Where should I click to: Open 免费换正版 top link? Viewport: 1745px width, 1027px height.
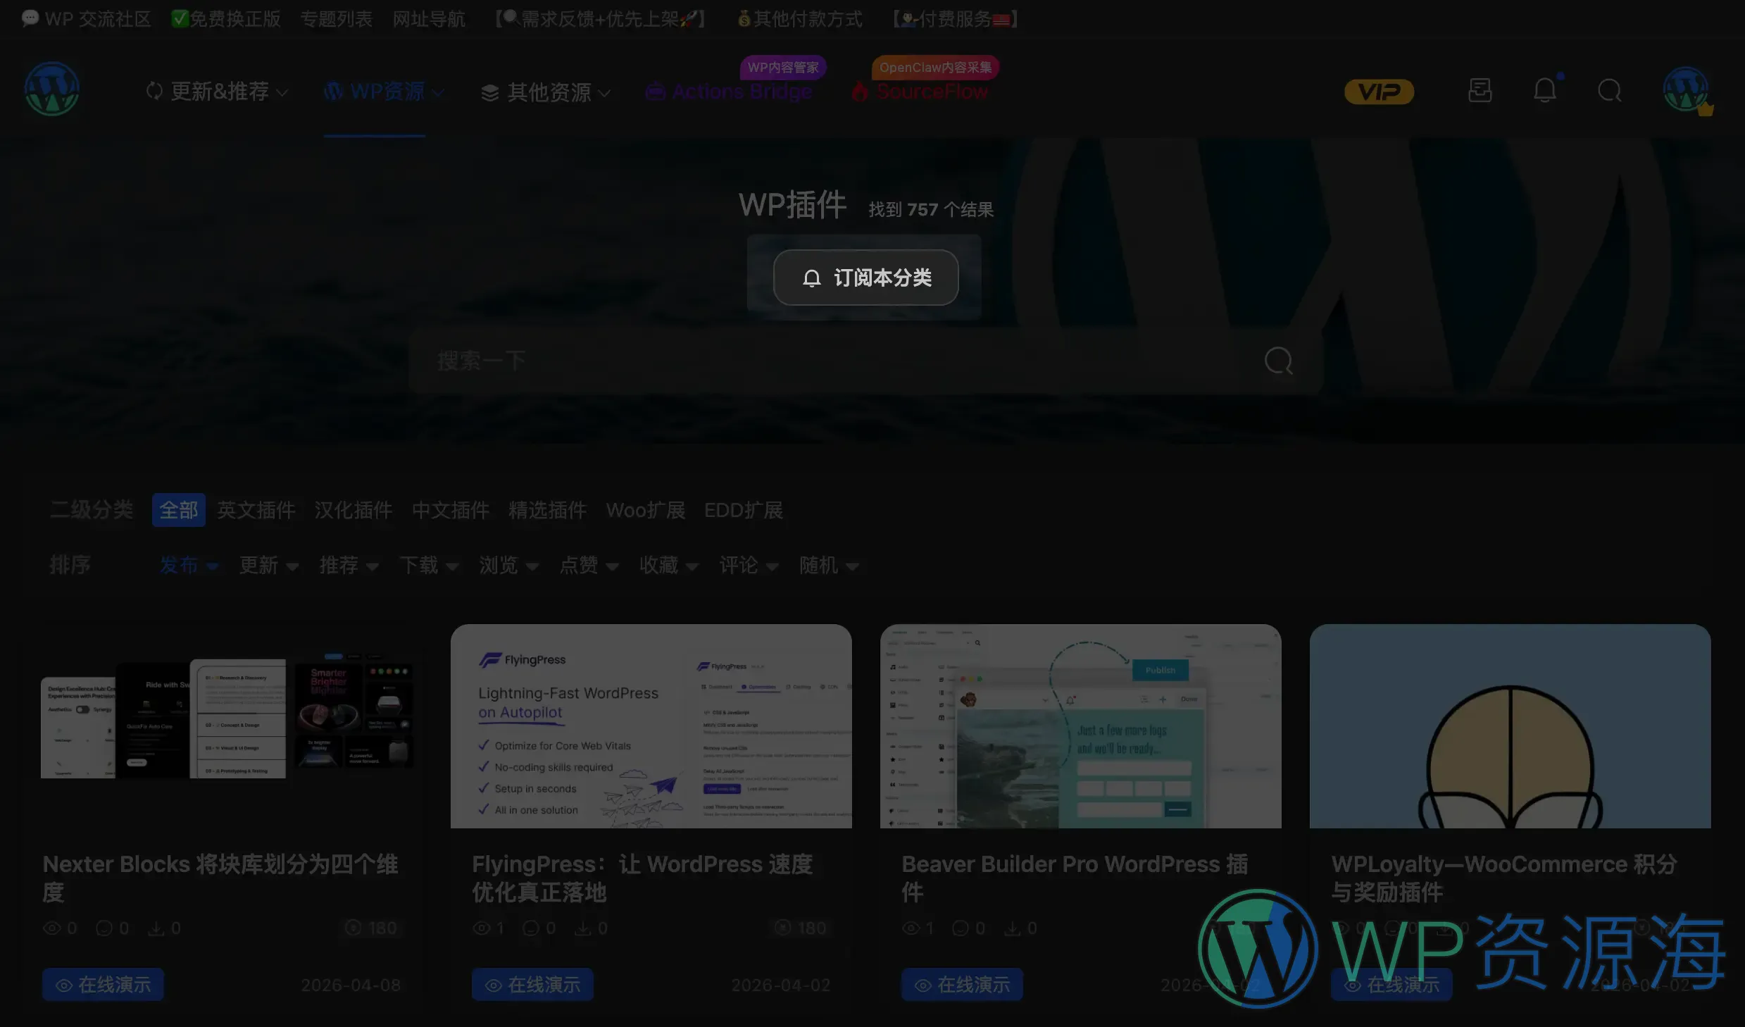(x=226, y=19)
